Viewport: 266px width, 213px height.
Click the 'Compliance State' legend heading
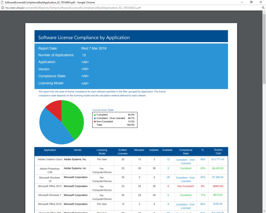tap(103, 110)
